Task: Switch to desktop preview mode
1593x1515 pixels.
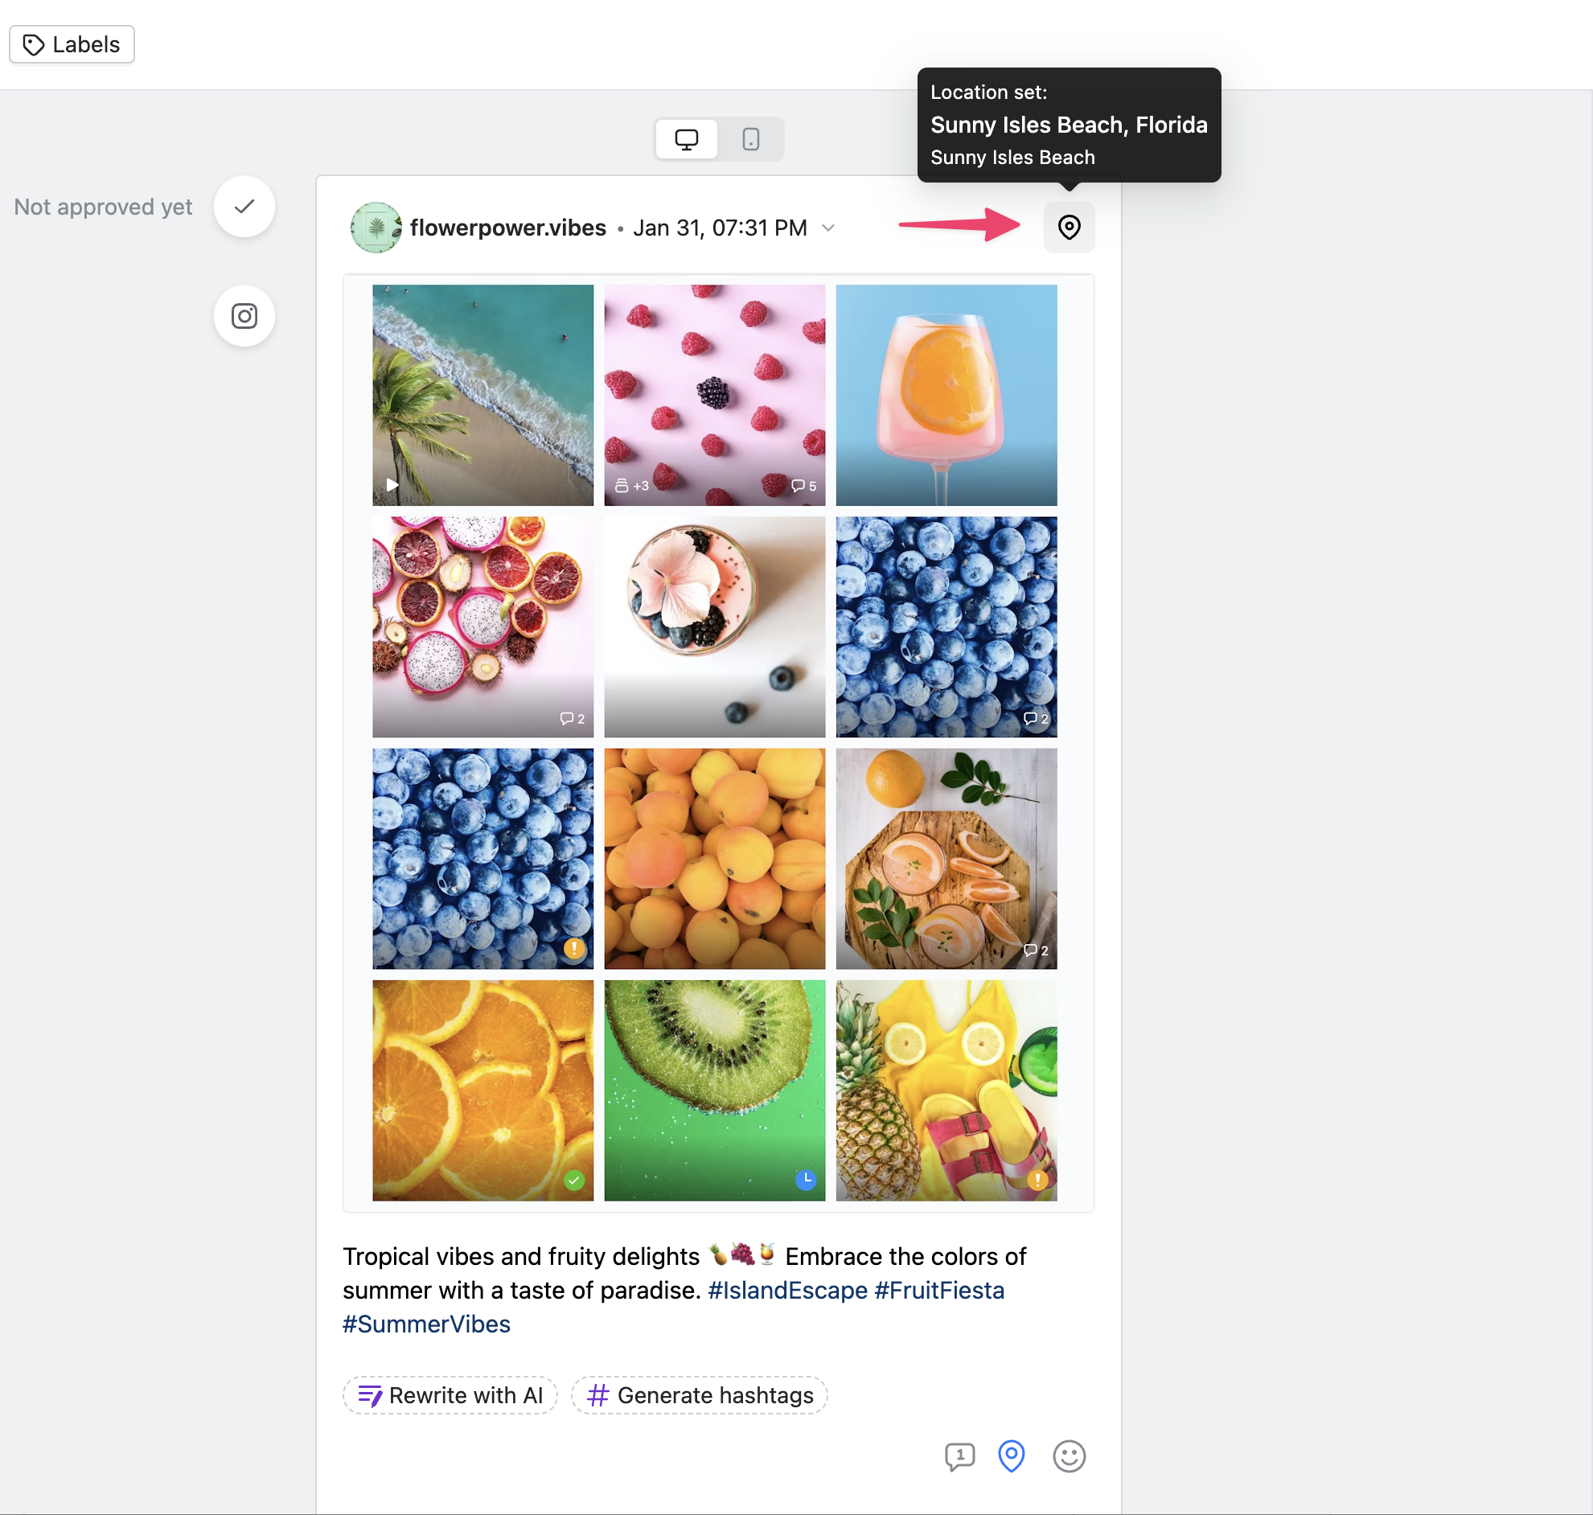Action: [686, 139]
